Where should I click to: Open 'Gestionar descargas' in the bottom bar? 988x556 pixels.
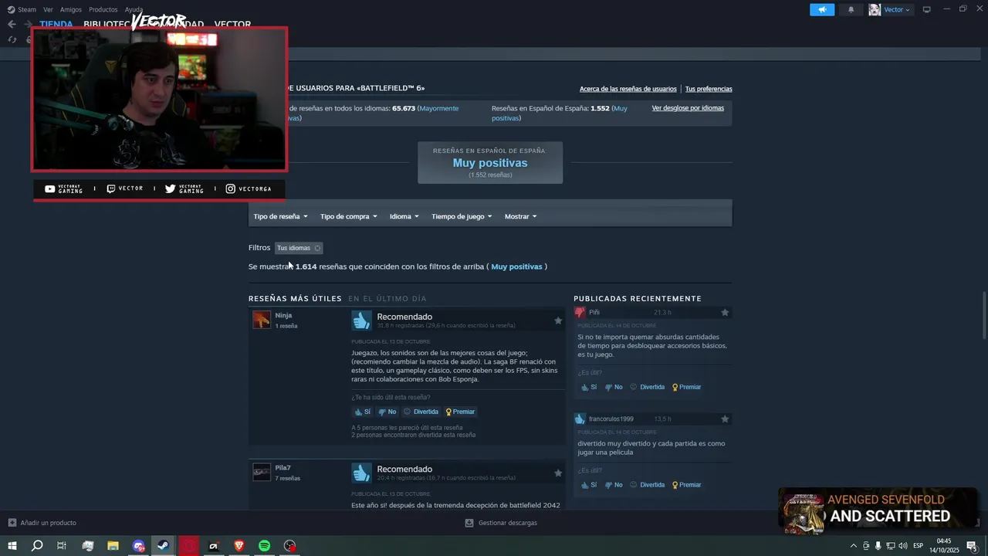(x=501, y=523)
